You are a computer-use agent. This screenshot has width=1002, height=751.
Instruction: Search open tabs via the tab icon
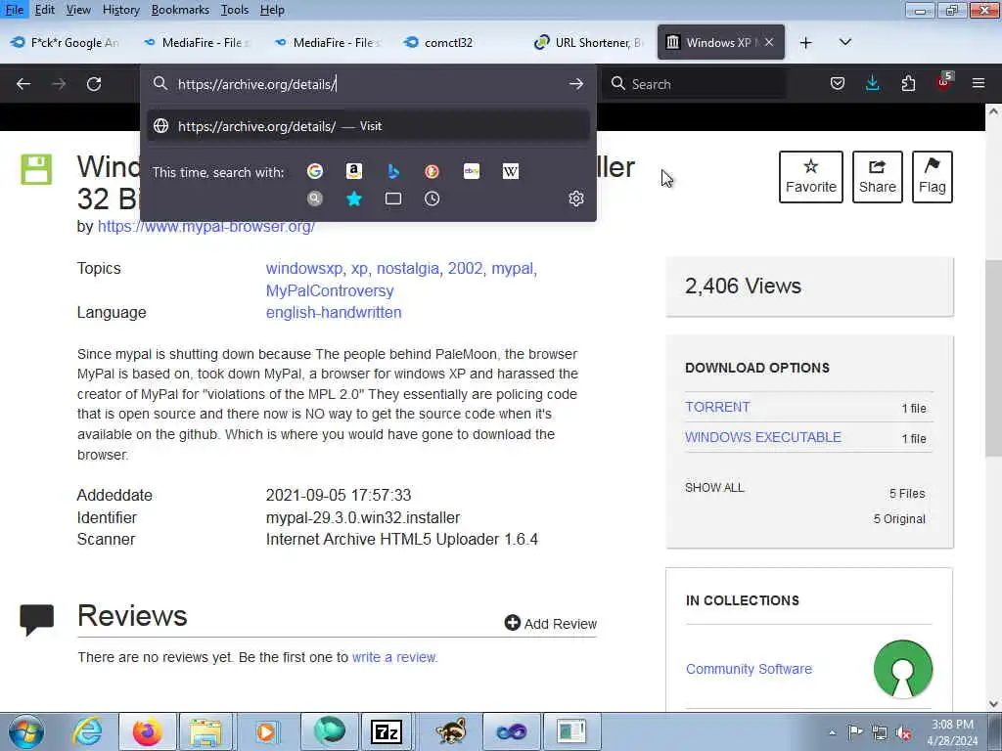pyautogui.click(x=393, y=199)
